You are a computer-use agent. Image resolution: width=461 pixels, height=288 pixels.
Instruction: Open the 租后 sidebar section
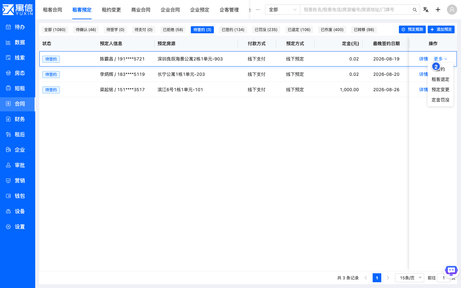[17, 134]
